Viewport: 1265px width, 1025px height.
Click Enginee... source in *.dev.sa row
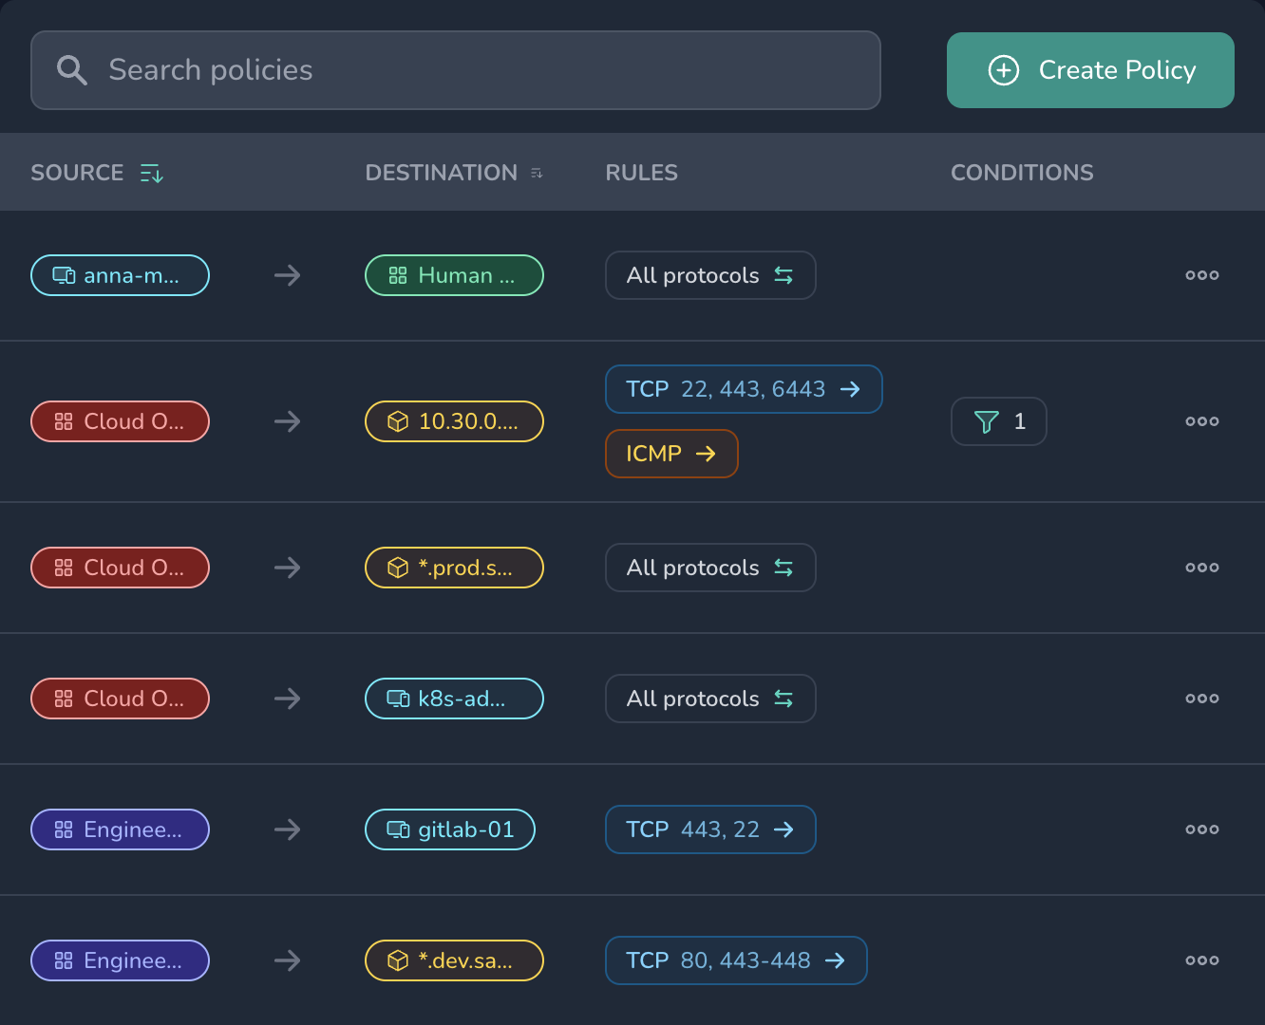[121, 960]
